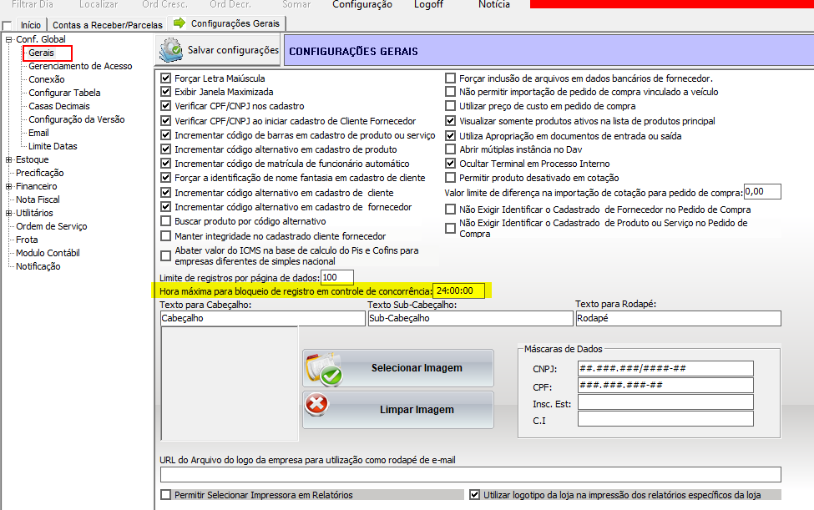Collapse the Conf. Global tree node
This screenshot has height=510, width=814.
(x=9, y=39)
